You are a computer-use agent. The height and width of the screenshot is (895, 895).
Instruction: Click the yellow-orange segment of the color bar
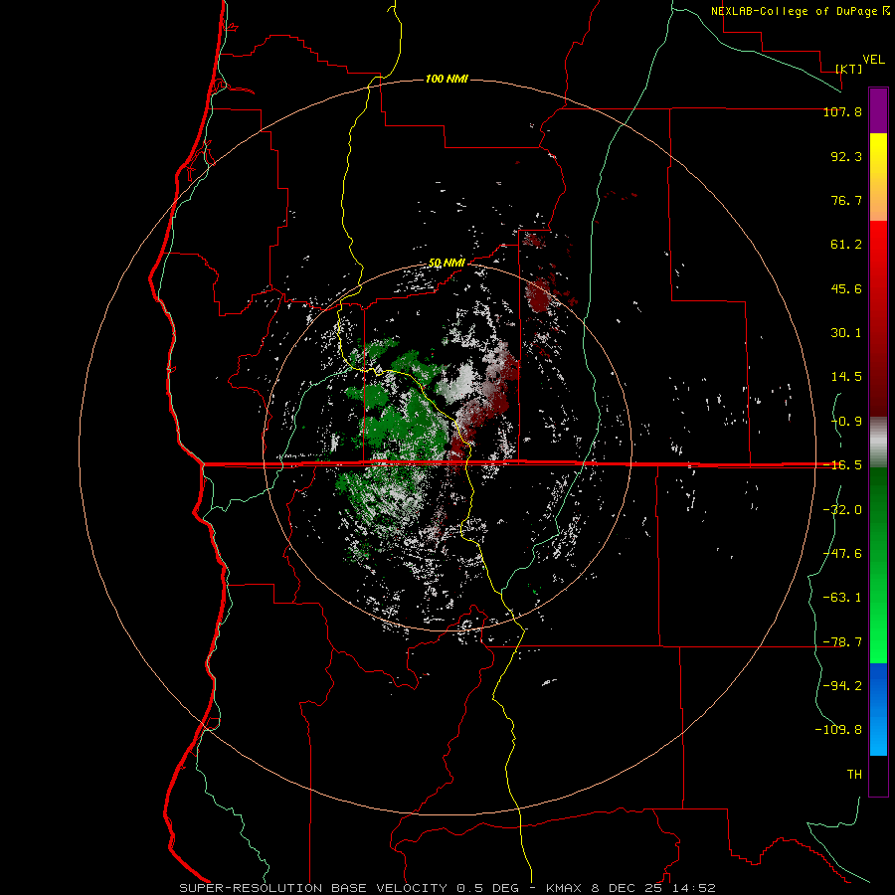[x=878, y=177]
